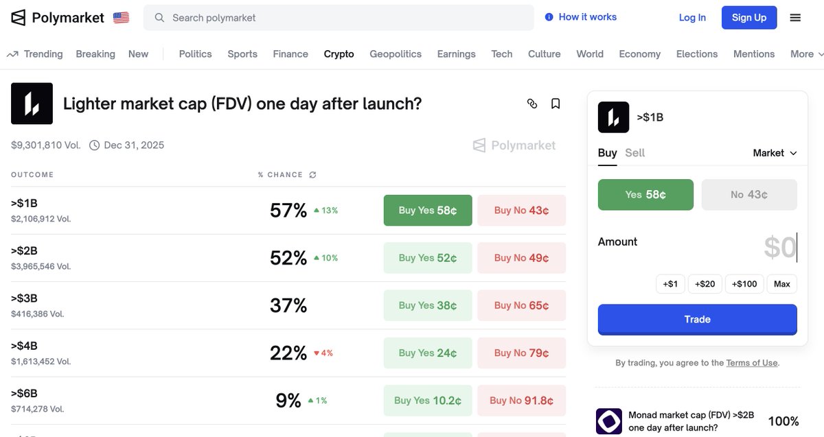
Task: Click the search magnifier icon
Action: point(159,18)
